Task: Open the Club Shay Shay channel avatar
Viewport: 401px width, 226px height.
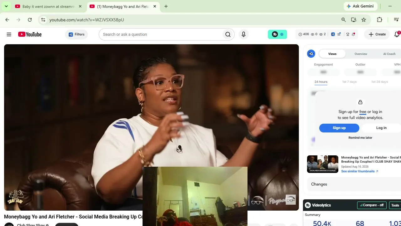Action: pos(9,224)
